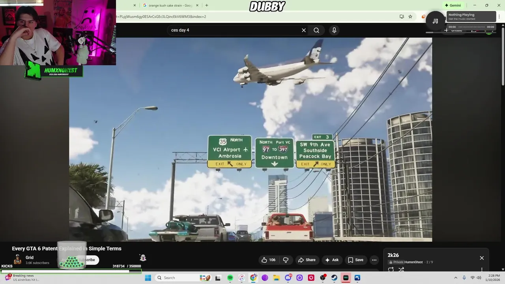Click the orange extension icon in toolbar
505x284 pixels.
(423, 17)
